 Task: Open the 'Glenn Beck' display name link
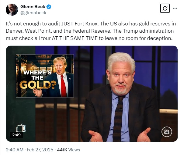[33, 7]
